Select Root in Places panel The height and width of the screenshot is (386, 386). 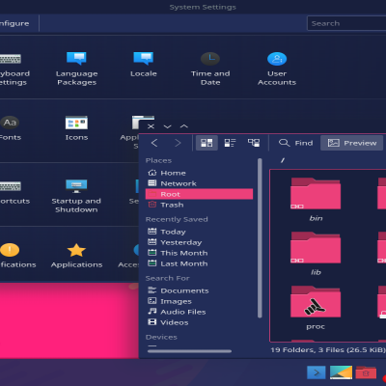coord(199,194)
